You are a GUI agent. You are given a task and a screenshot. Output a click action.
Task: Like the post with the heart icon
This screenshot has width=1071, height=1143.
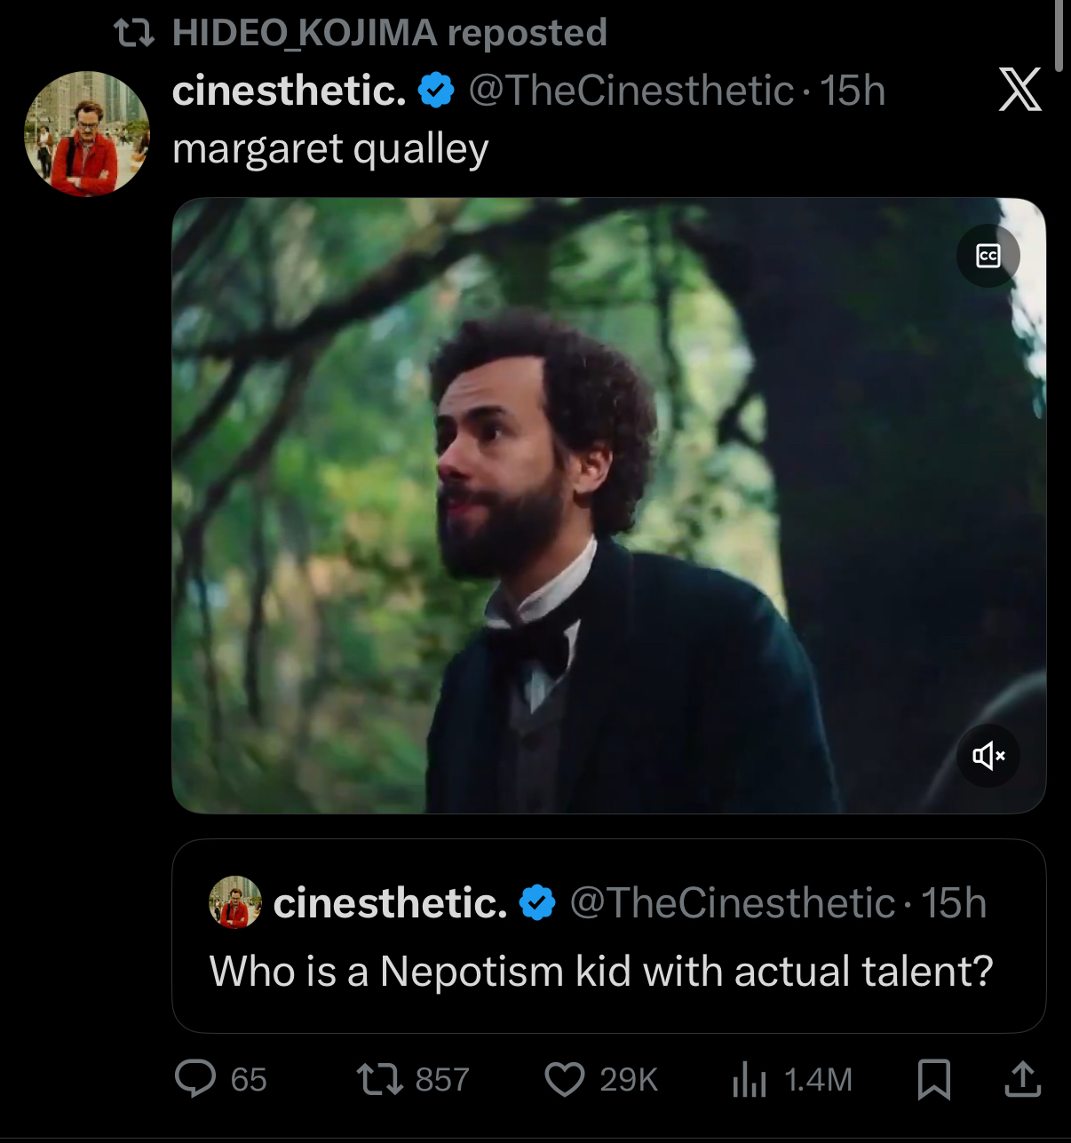[565, 1079]
